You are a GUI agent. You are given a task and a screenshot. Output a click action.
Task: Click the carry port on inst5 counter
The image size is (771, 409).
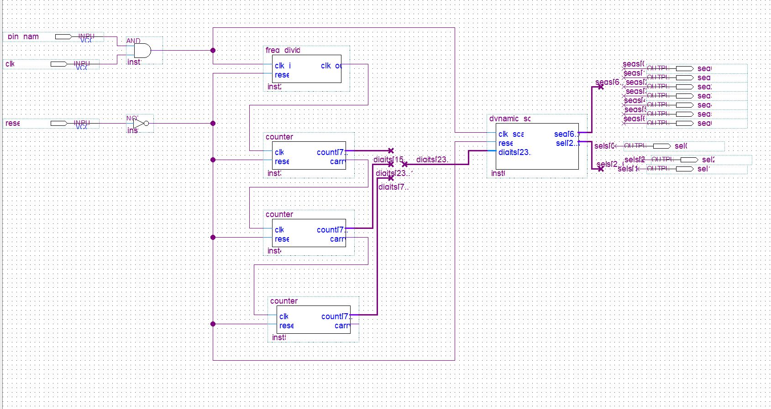343,326
